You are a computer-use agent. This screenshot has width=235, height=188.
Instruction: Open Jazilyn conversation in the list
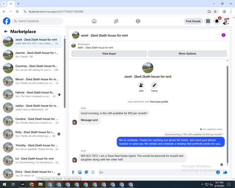pos(31,108)
